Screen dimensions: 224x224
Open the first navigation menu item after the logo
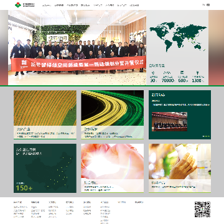(47, 5)
